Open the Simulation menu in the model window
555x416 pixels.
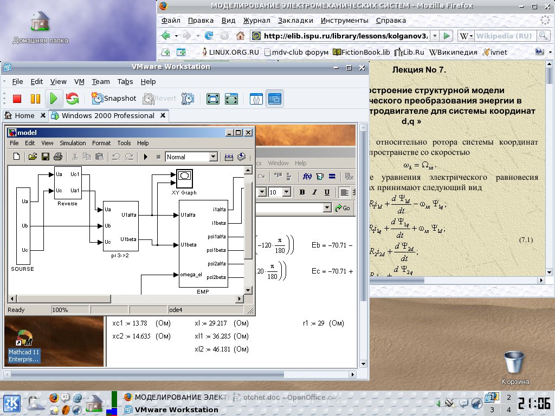[73, 143]
